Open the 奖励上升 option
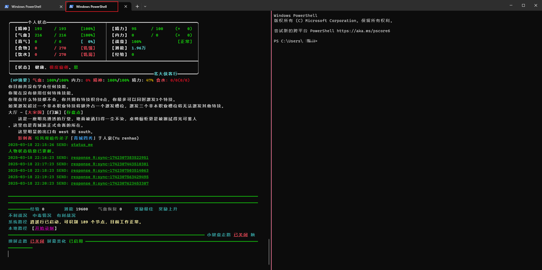 tap(168, 209)
